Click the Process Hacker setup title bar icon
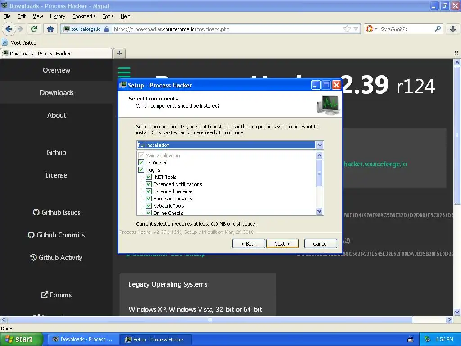Screen dimensions: 461x346 123,85
